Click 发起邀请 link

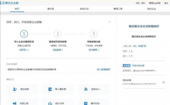(58, 50)
